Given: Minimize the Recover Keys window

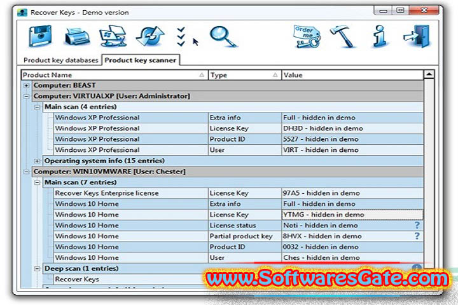Looking at the screenshot, I should click(x=383, y=11).
